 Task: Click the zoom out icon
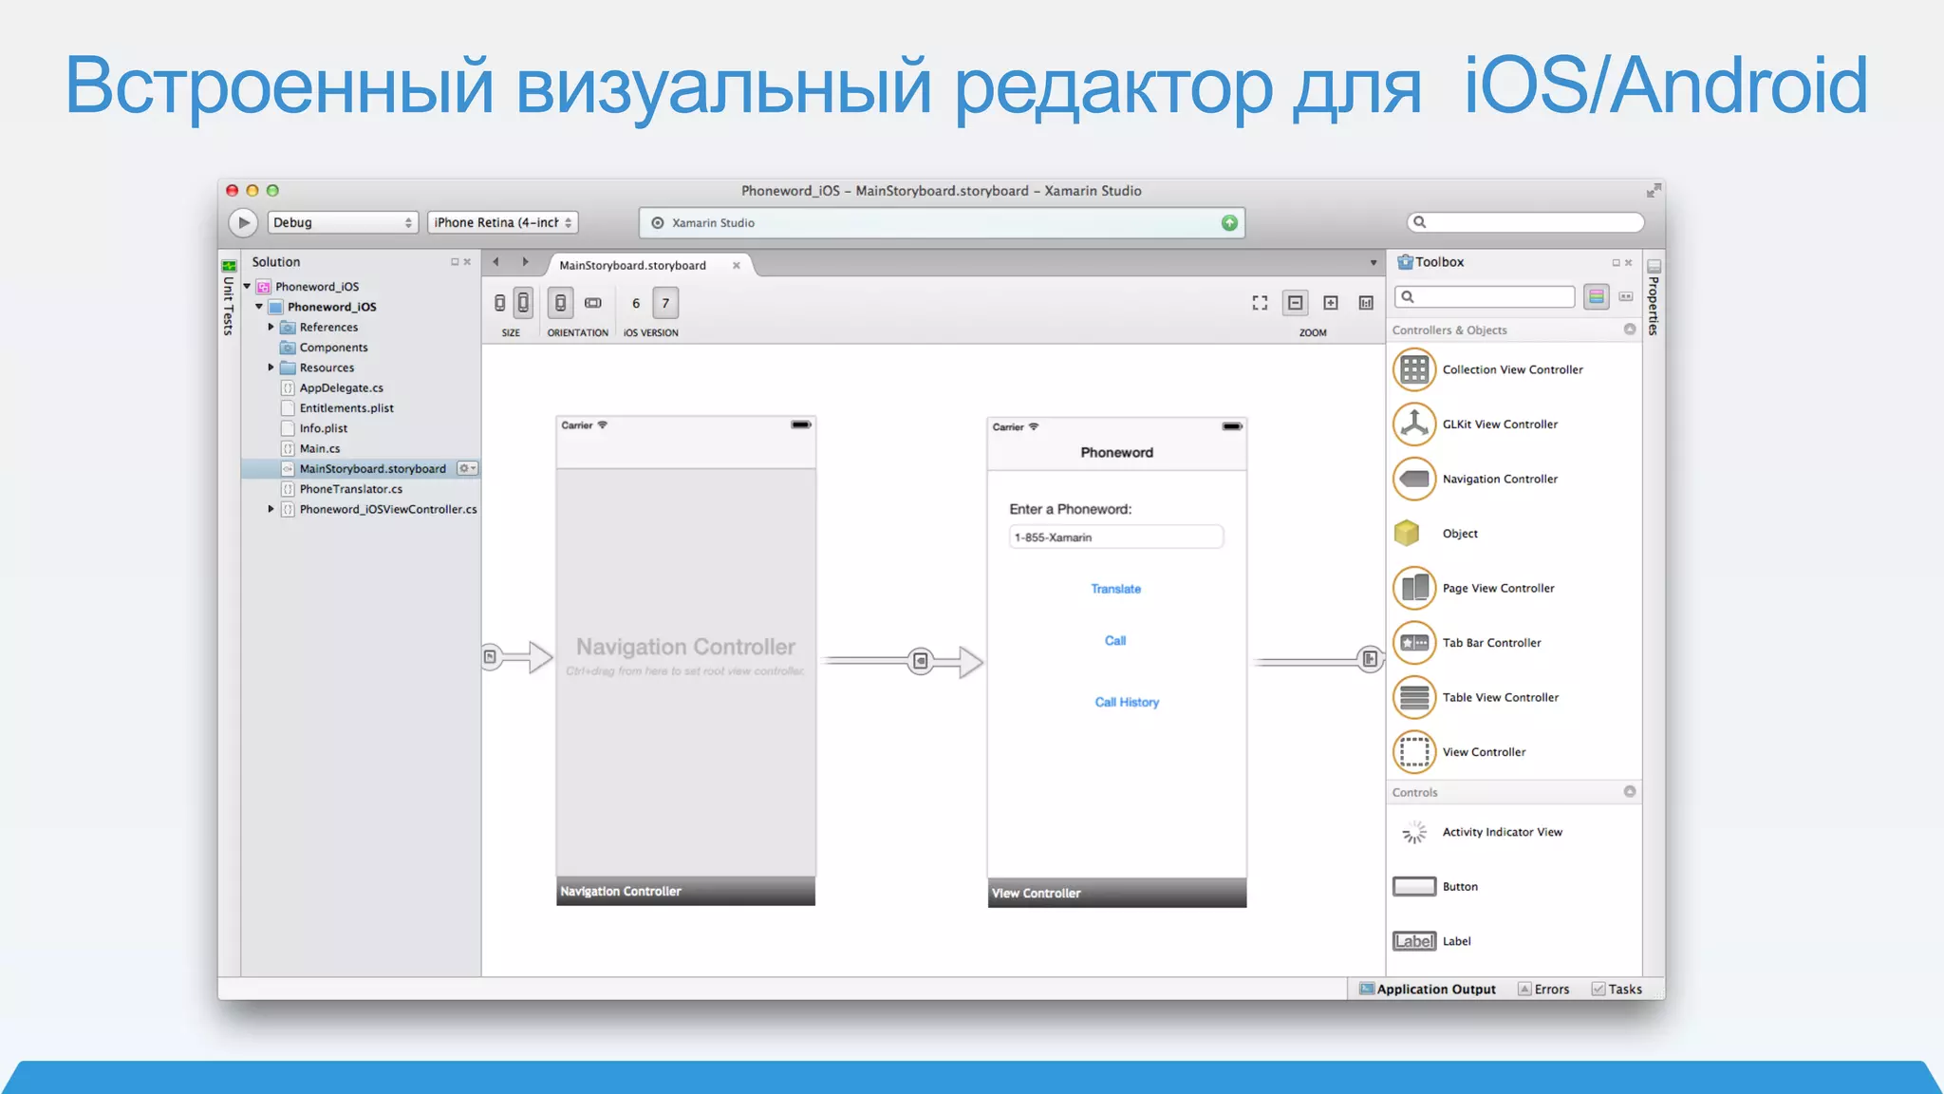coord(1295,303)
